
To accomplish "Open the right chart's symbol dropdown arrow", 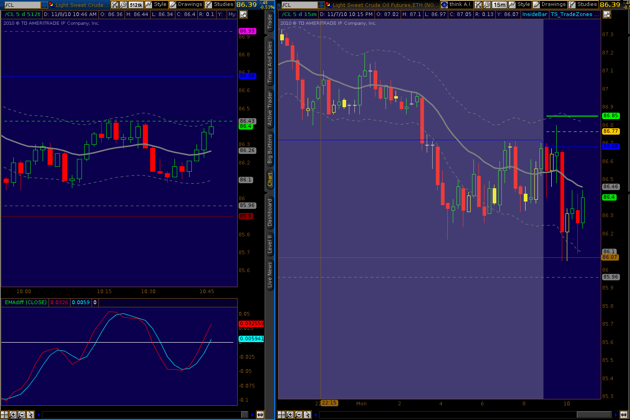I will (321, 5).
